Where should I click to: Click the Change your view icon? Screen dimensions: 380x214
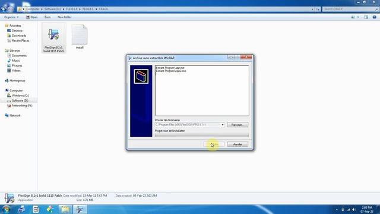(353, 17)
